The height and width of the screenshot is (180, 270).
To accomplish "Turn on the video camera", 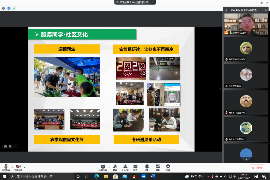I will coord(18,167).
